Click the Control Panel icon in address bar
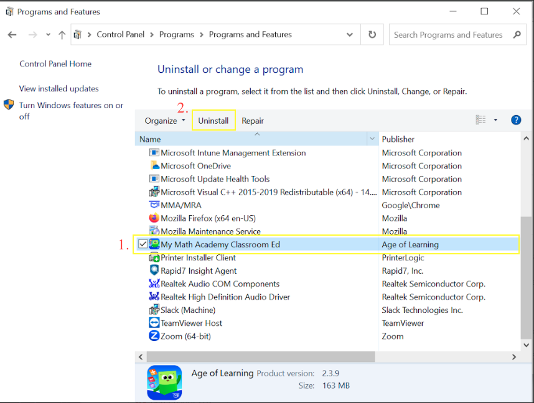The image size is (534, 403). (78, 34)
